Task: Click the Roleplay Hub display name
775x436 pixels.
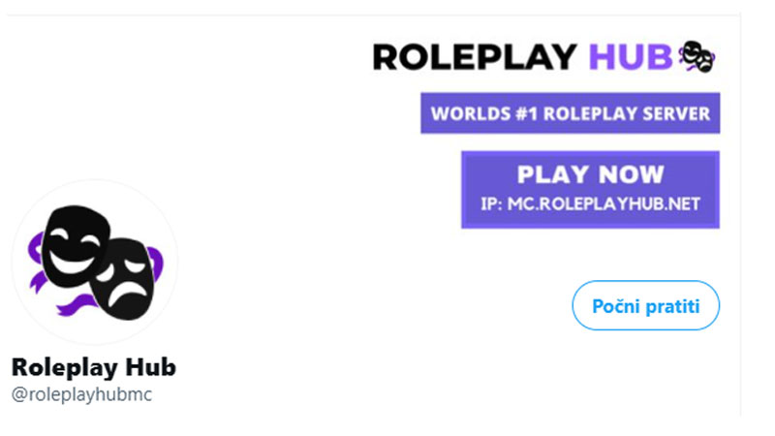Action: (93, 367)
